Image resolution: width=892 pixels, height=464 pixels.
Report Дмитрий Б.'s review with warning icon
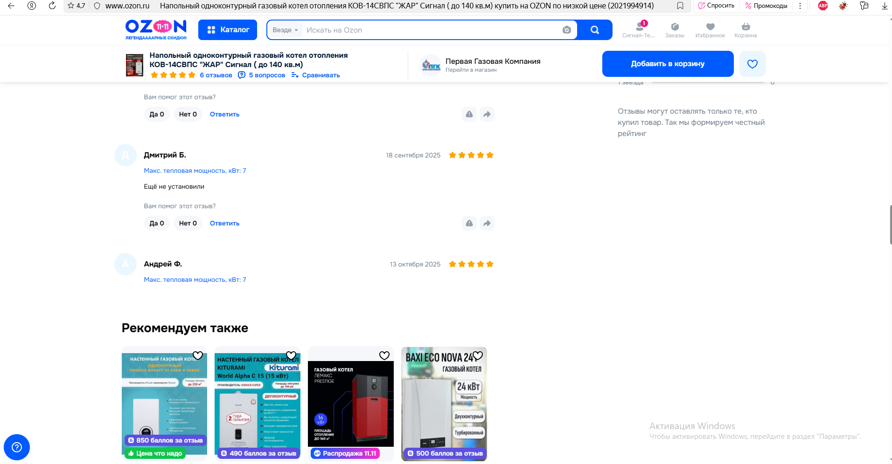click(469, 223)
